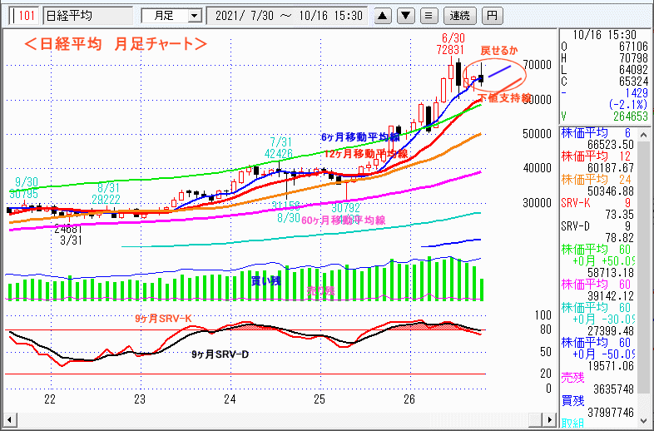Click the year 24 axis label
This screenshot has height=431, width=654.
point(230,399)
